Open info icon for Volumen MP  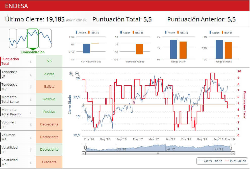click(x=31, y=137)
